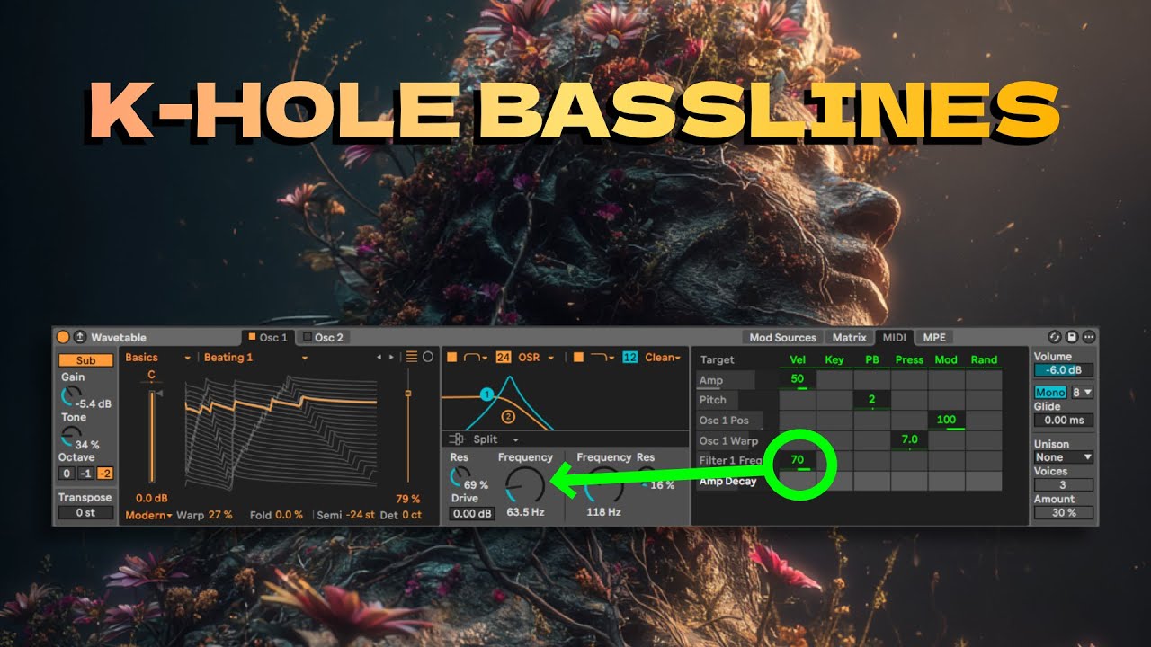Image resolution: width=1151 pixels, height=647 pixels.
Task: Open Filter 1 lowpass type selector
Action: (x=476, y=358)
